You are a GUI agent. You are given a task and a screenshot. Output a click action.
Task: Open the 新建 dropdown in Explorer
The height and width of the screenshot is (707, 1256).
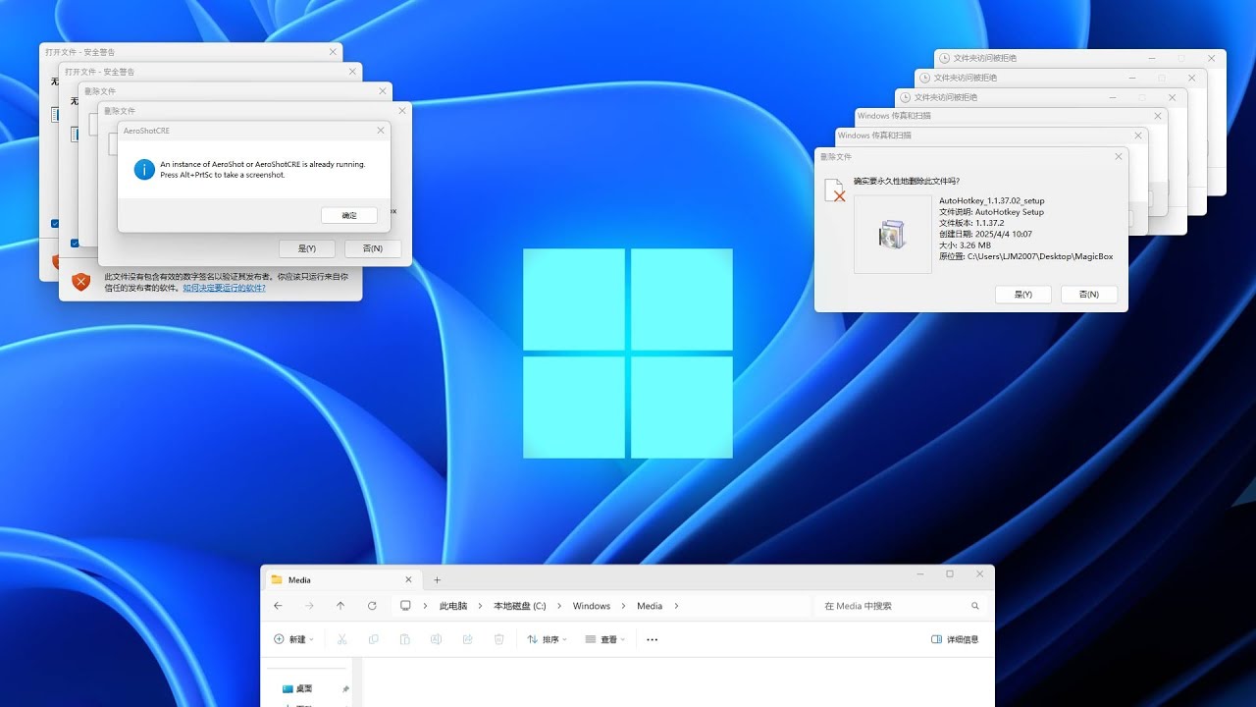click(x=293, y=639)
